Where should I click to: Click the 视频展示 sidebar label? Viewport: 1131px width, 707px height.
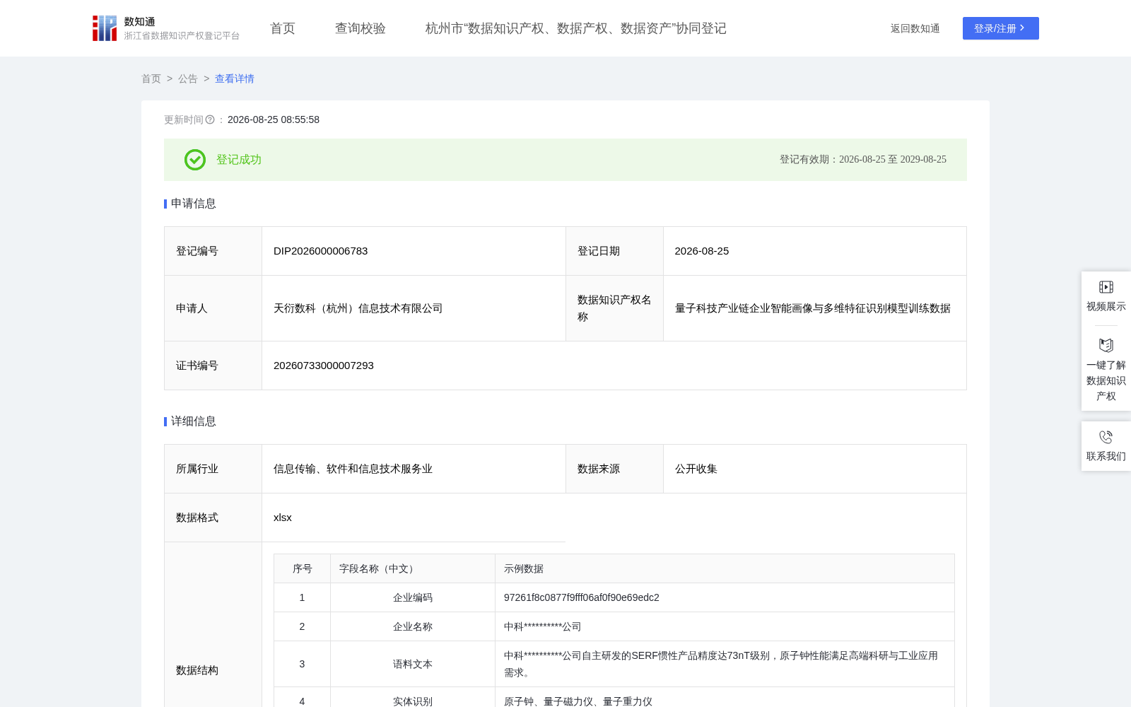[x=1106, y=306]
